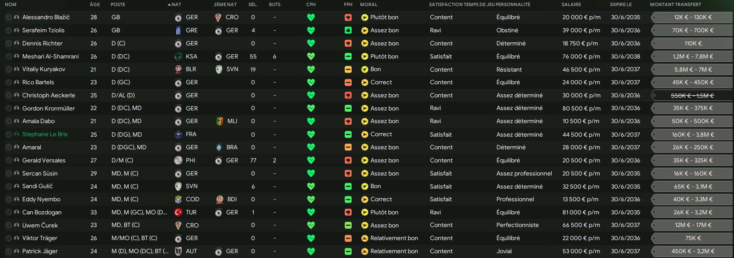The image size is (734, 258).
Task: Click the Greece flag icon for Serafeim Tziolis
Action: click(178, 31)
